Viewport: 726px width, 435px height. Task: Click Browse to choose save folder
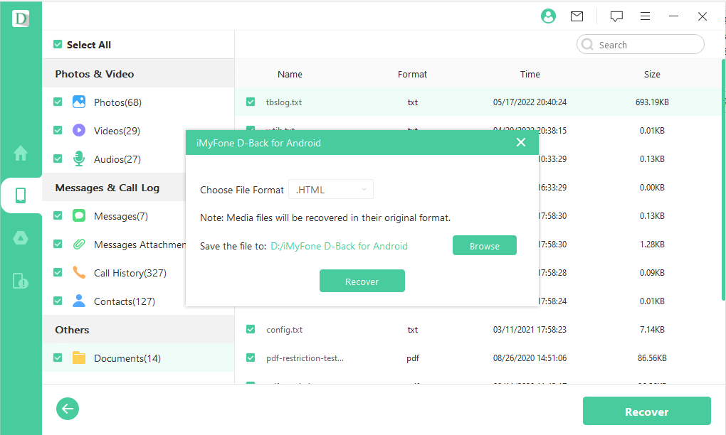coord(484,246)
